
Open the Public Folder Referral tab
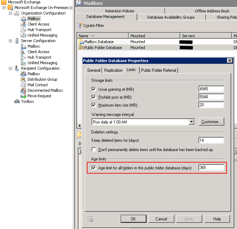(159, 70)
